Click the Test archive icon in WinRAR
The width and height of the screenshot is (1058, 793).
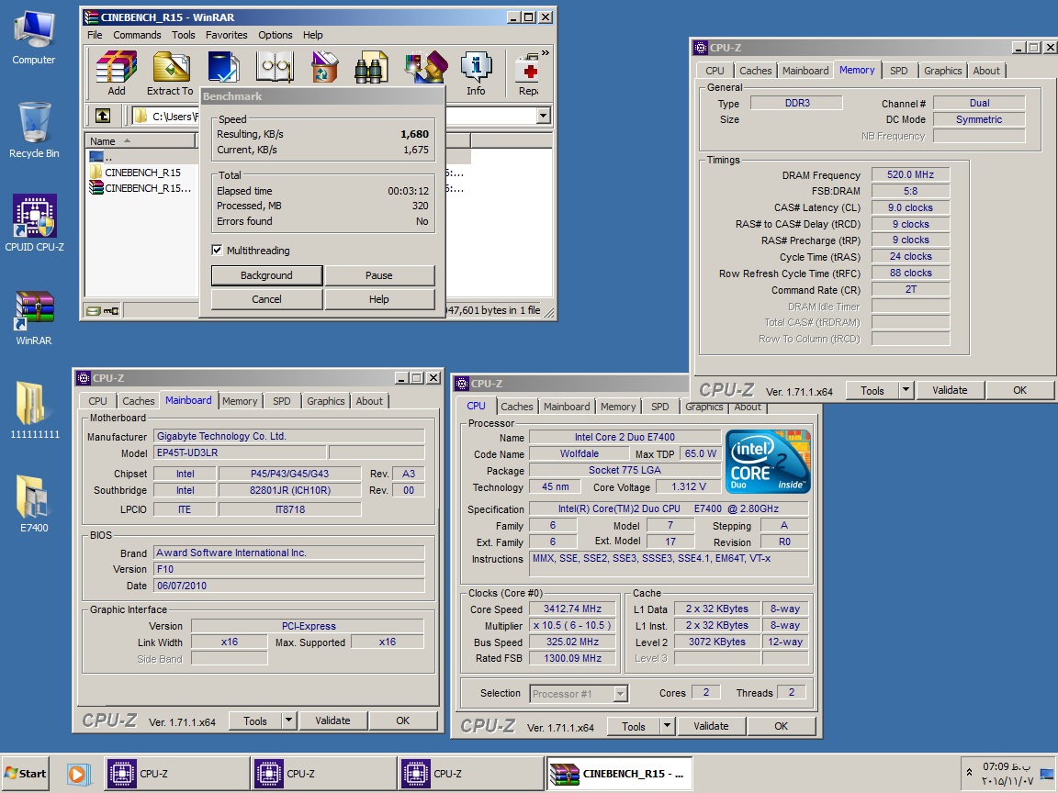[x=223, y=67]
